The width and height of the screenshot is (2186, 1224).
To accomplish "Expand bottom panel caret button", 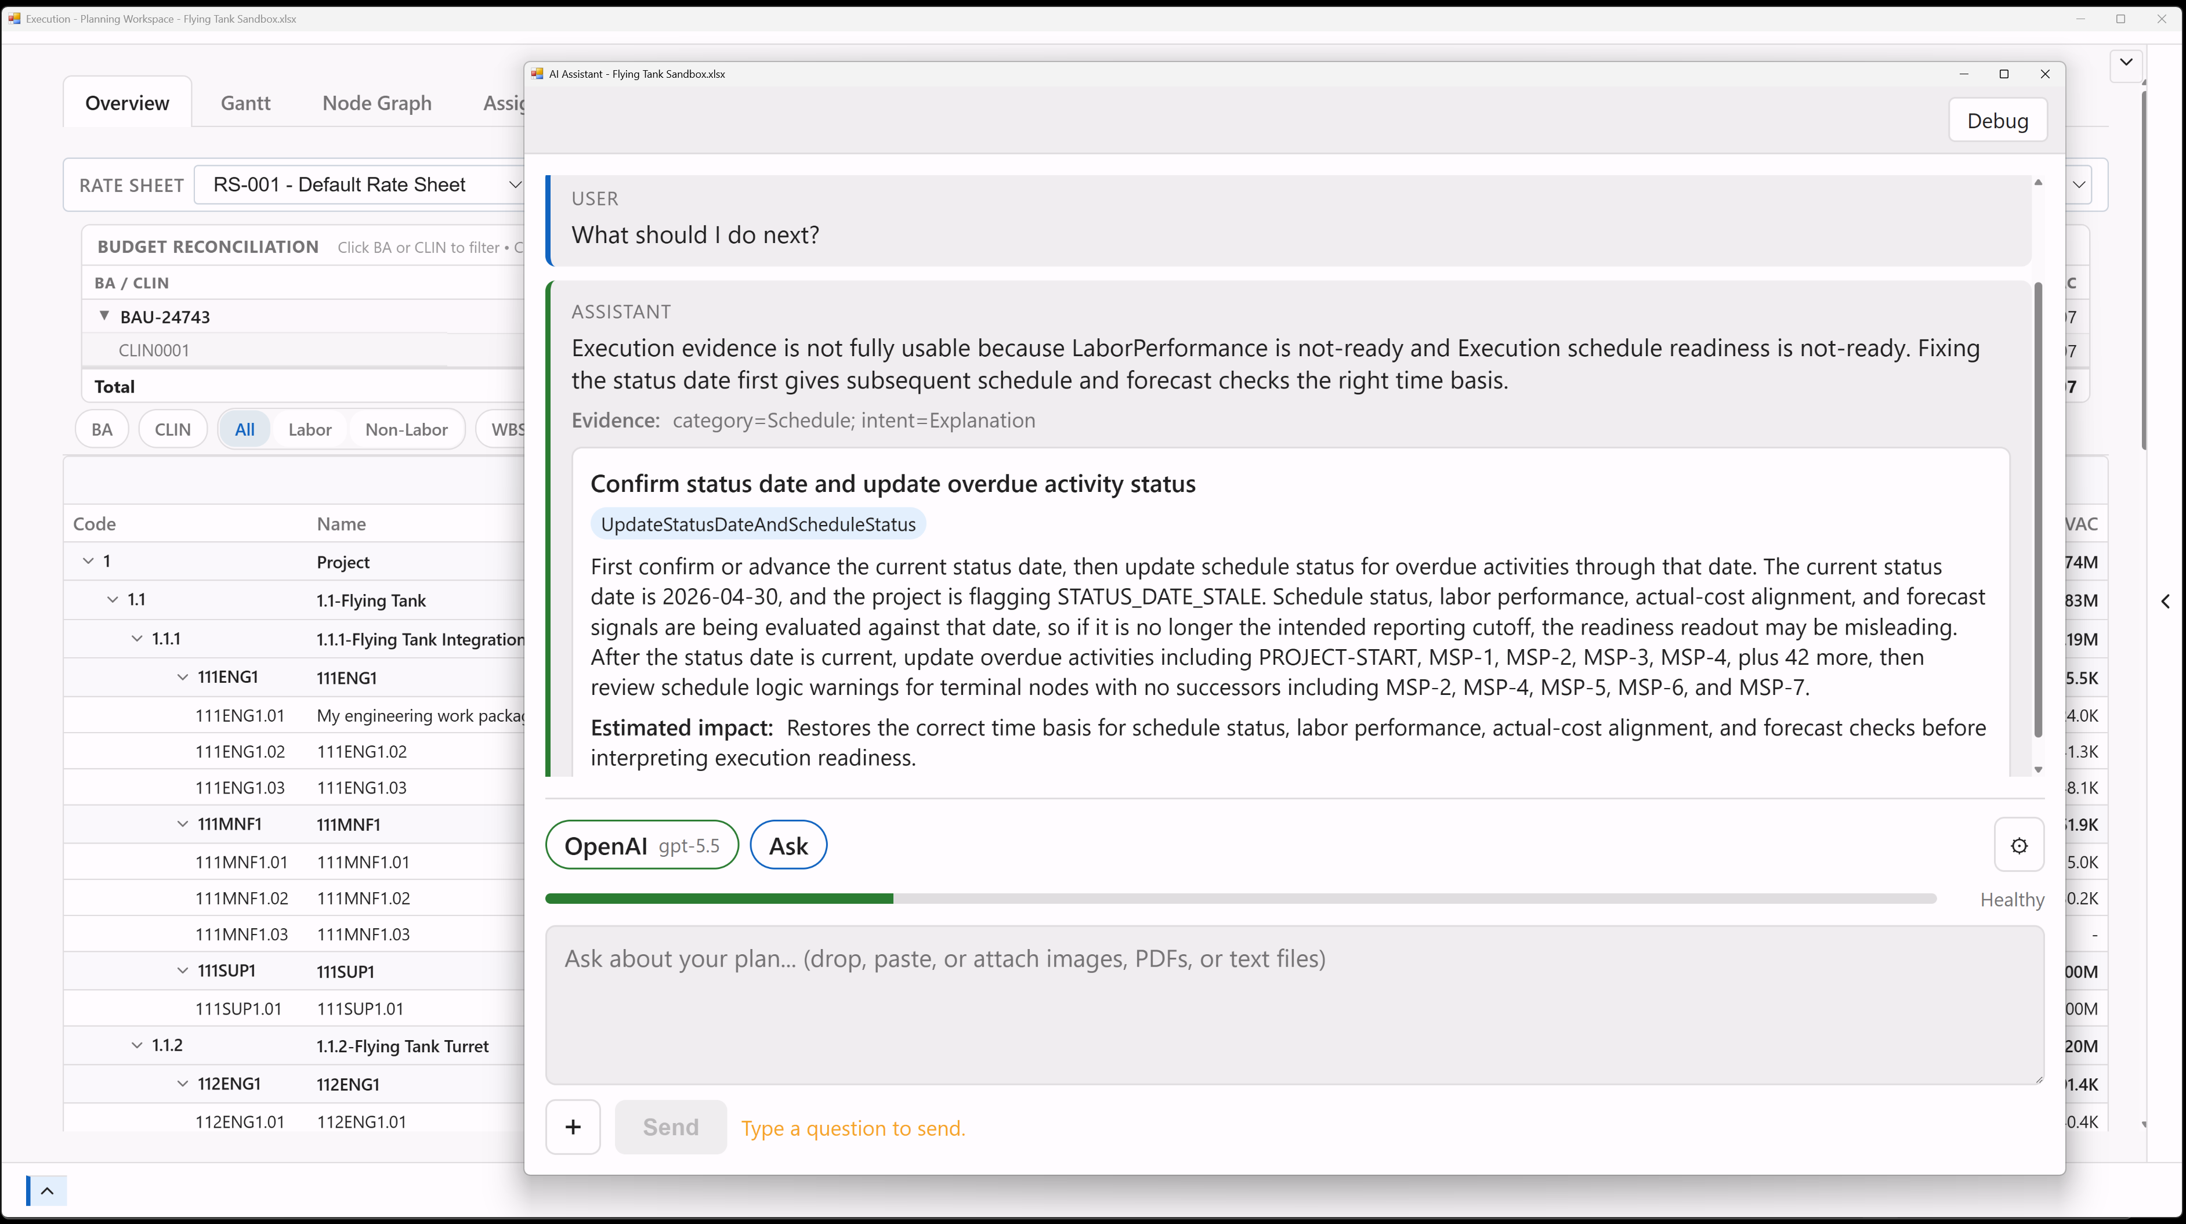I will (48, 1190).
